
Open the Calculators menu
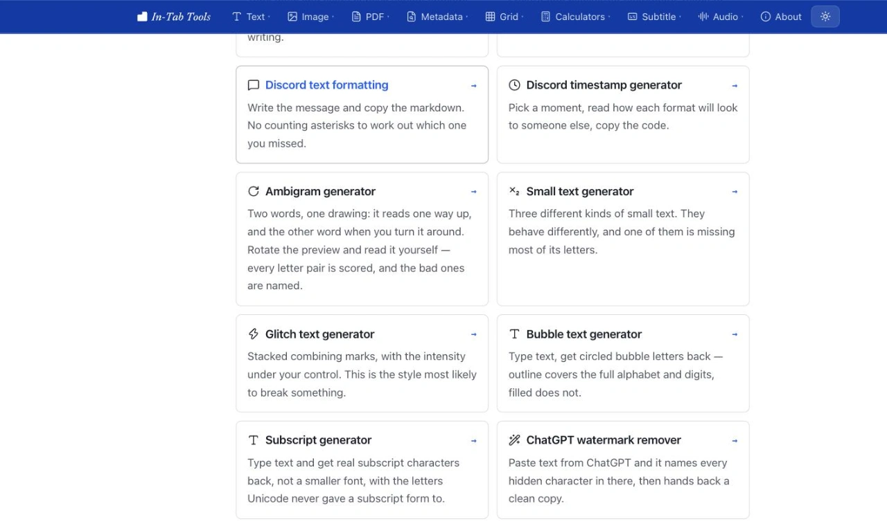(x=576, y=17)
